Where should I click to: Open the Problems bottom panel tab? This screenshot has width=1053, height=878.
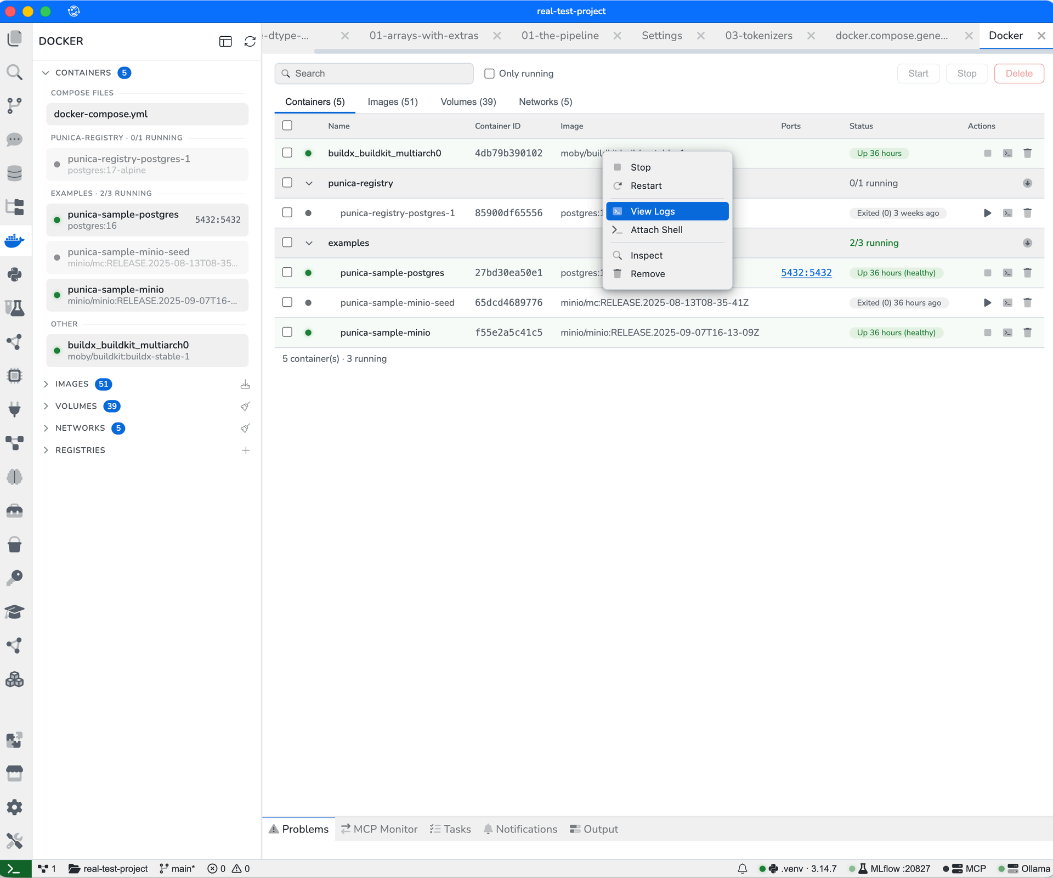pos(299,829)
